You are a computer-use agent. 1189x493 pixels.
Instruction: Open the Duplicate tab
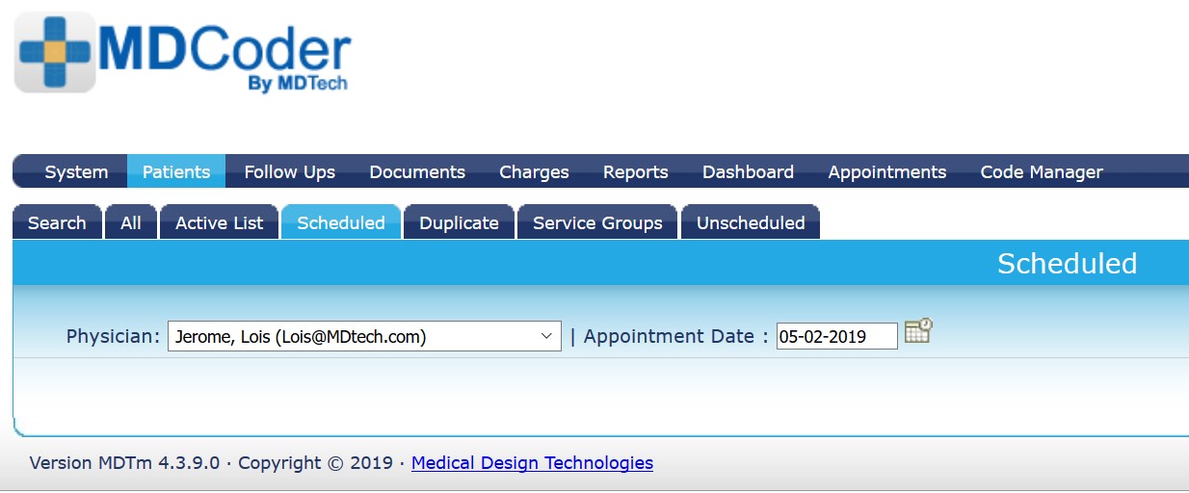point(459,222)
